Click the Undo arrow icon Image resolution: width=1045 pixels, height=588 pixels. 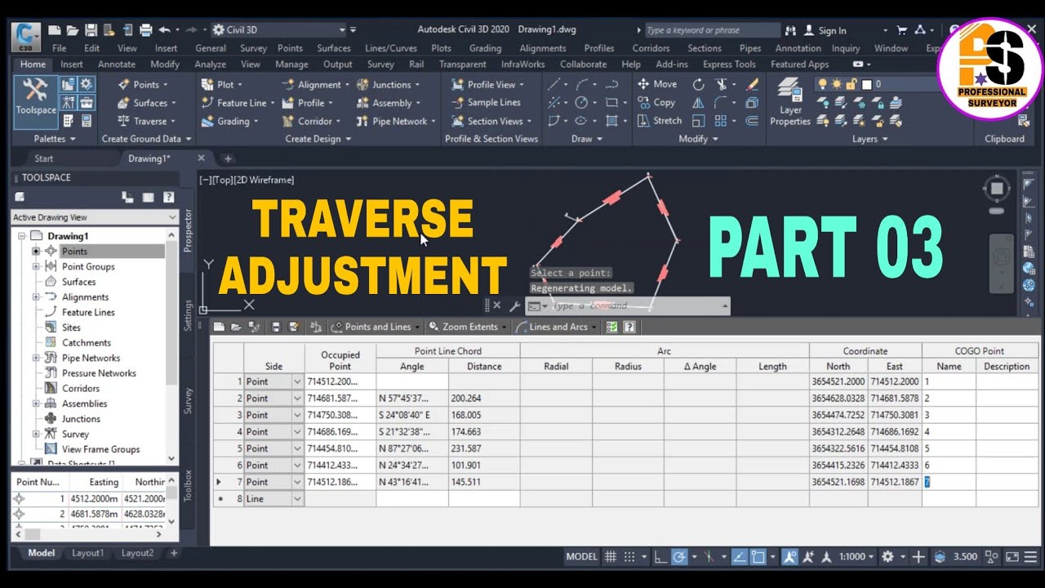[164, 30]
